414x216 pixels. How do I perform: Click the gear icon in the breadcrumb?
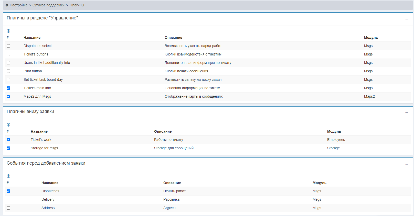pos(7,5)
